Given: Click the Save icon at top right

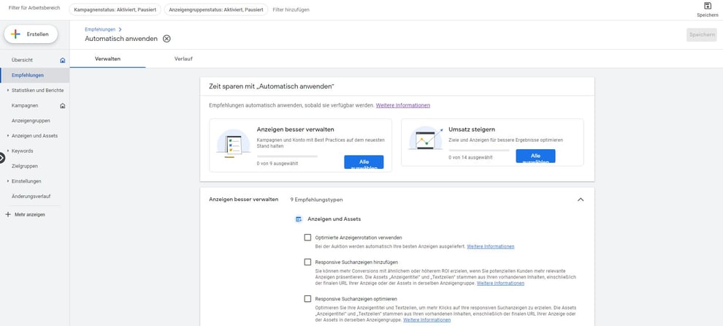Looking at the screenshot, I should pyautogui.click(x=708, y=6).
